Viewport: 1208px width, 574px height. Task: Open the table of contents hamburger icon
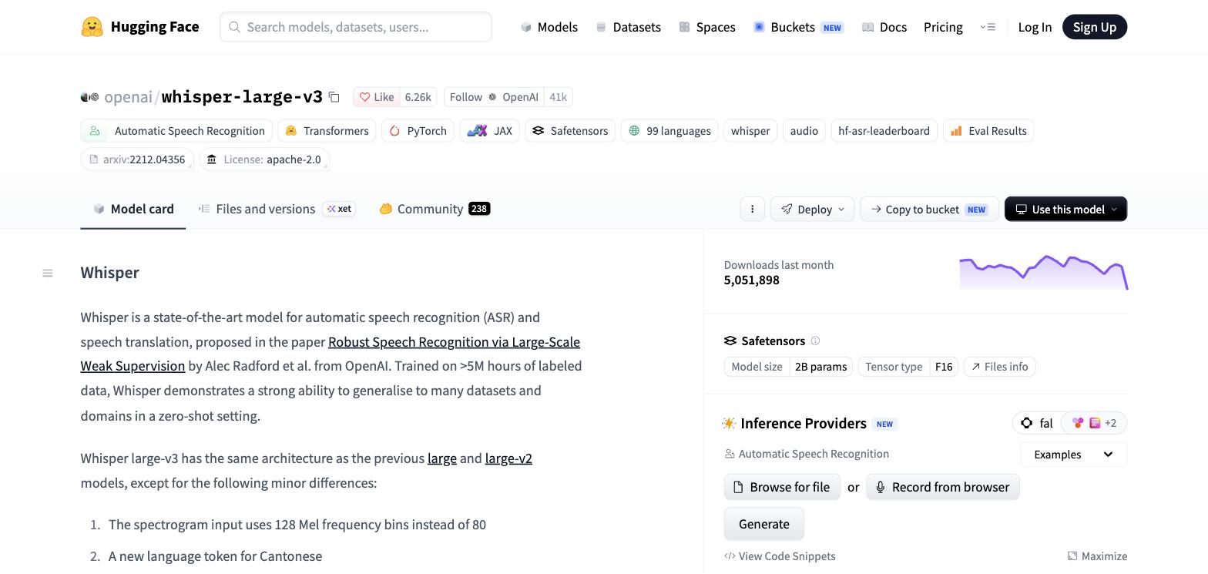(x=48, y=273)
